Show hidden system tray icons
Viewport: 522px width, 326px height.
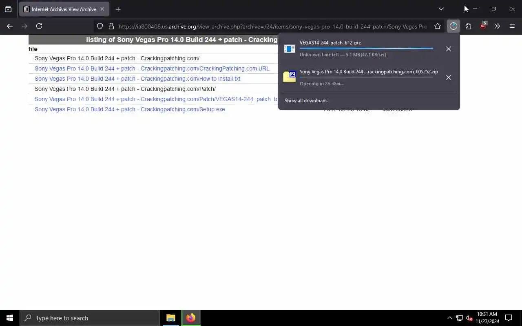[449, 318]
